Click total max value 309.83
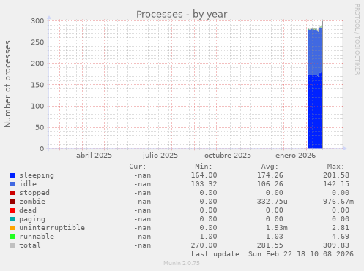Image resolution: width=364 pixels, height=271 pixels. pyautogui.click(x=336, y=245)
